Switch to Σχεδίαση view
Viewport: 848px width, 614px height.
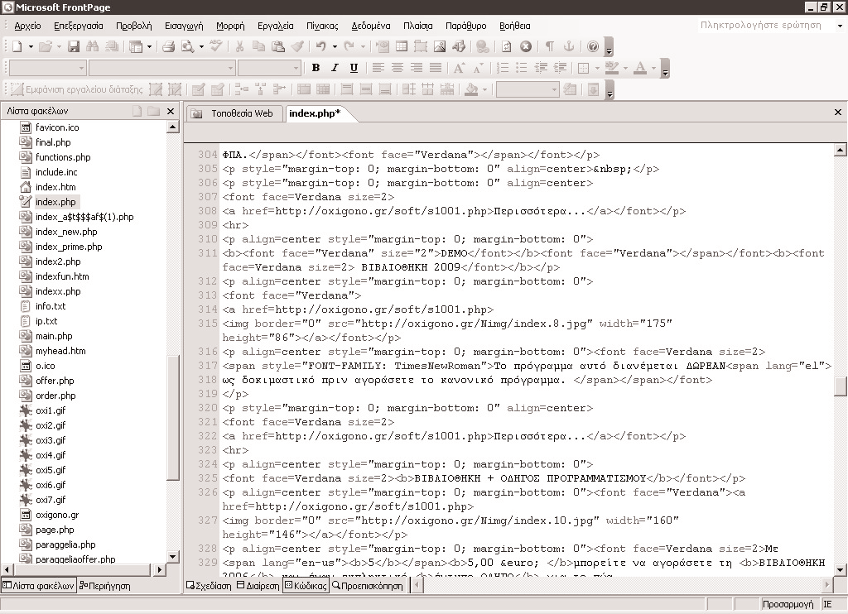coord(209,586)
